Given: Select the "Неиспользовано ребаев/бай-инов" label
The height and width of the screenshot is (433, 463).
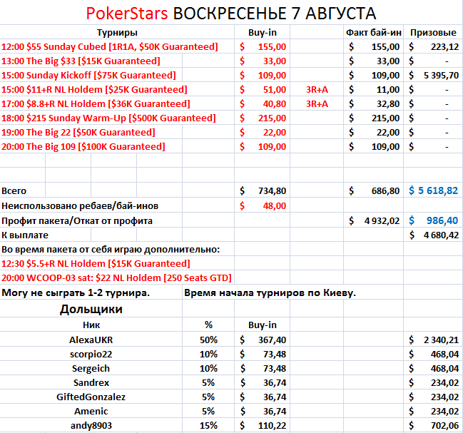Looking at the screenshot, I should 80,205.
